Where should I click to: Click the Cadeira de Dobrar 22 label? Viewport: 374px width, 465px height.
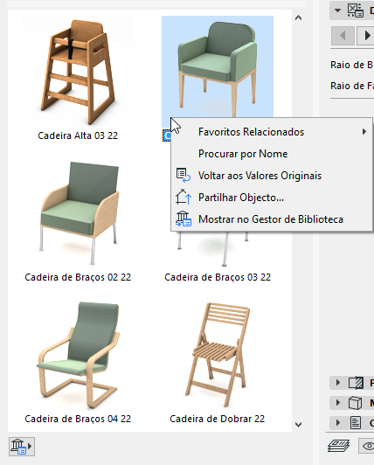point(217,419)
